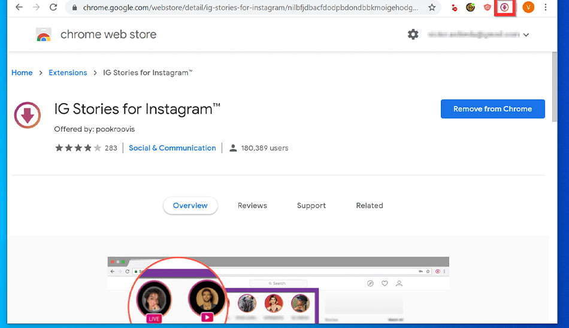Click the users person icon

pyautogui.click(x=234, y=148)
